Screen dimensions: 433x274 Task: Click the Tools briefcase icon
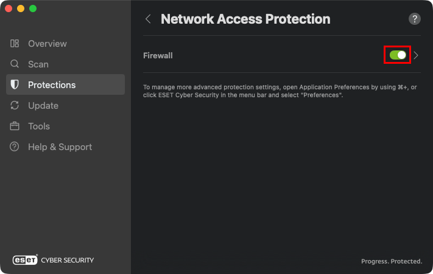click(15, 126)
